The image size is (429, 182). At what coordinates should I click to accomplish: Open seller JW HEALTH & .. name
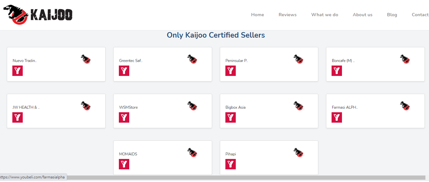click(x=26, y=107)
